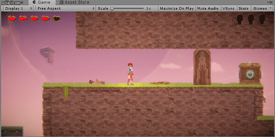Click the first red heart icon

[x=12, y=18]
